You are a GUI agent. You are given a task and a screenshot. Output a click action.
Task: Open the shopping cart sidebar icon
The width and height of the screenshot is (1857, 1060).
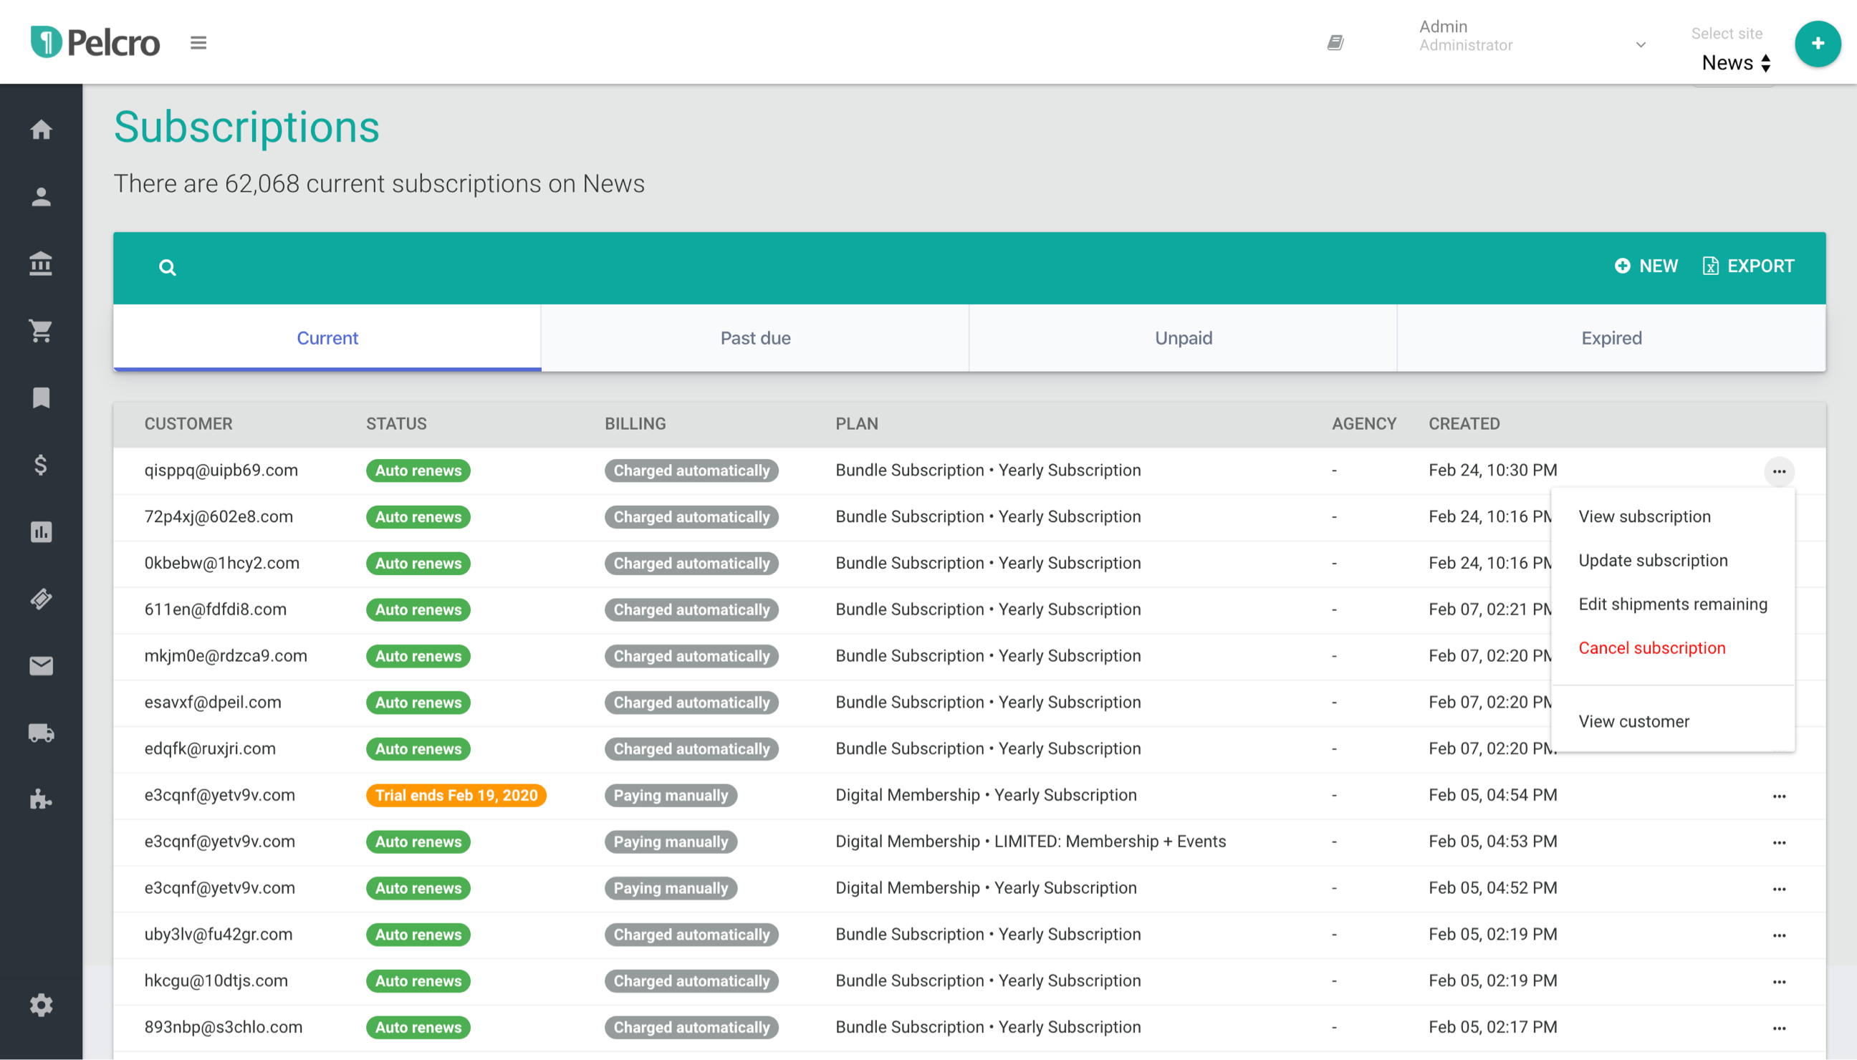pyautogui.click(x=41, y=330)
